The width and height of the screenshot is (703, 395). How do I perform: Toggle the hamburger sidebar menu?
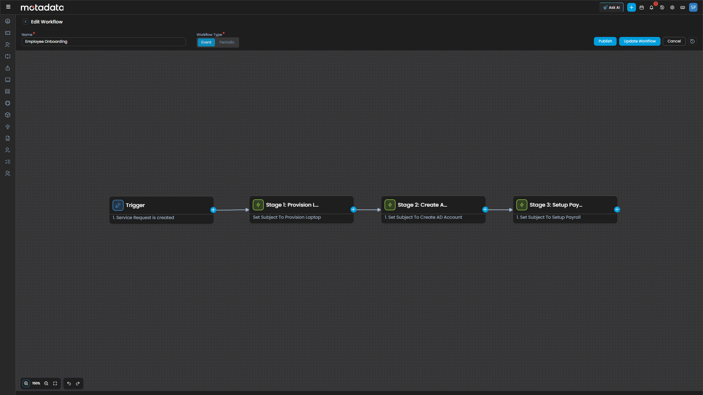coord(8,7)
